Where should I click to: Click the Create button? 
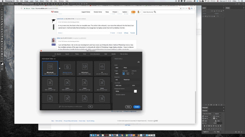[x=137, y=107]
